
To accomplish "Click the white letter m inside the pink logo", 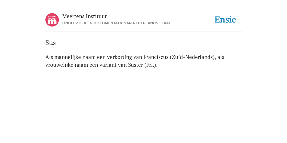I will (x=52, y=22).
